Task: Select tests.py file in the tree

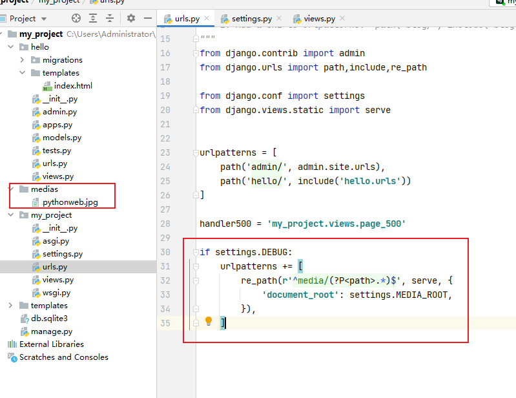Action: pyautogui.click(x=52, y=151)
